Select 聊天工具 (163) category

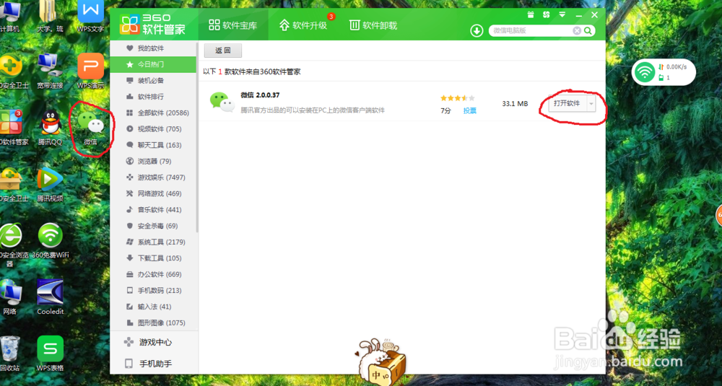tap(153, 145)
